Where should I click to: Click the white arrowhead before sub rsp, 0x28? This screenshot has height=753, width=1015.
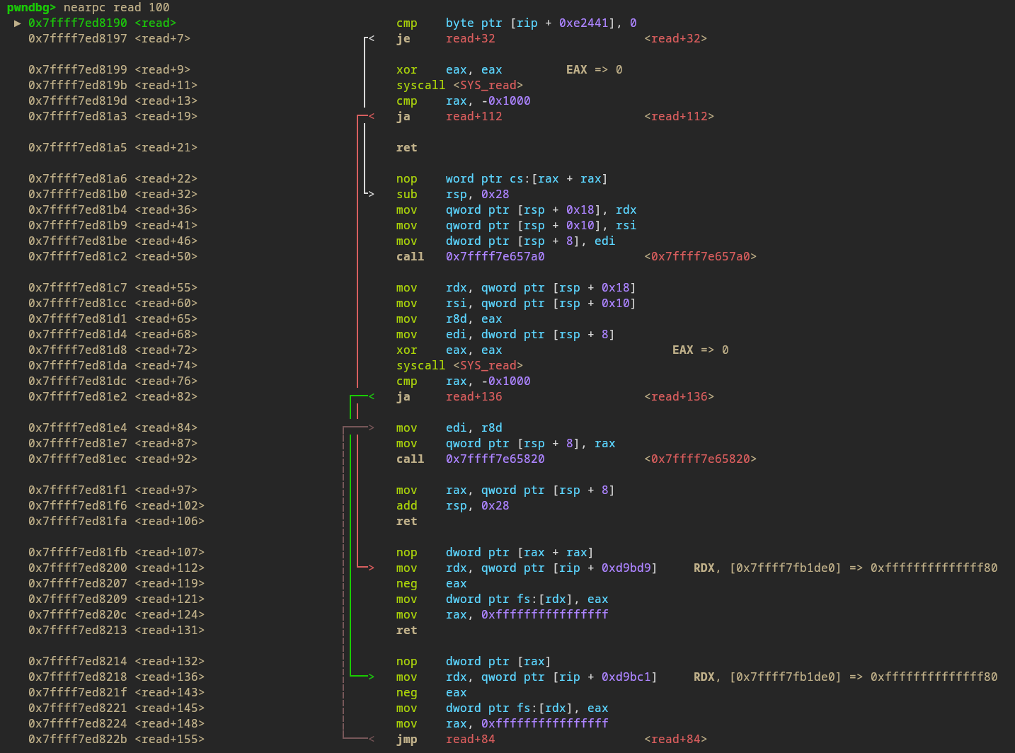tap(371, 195)
